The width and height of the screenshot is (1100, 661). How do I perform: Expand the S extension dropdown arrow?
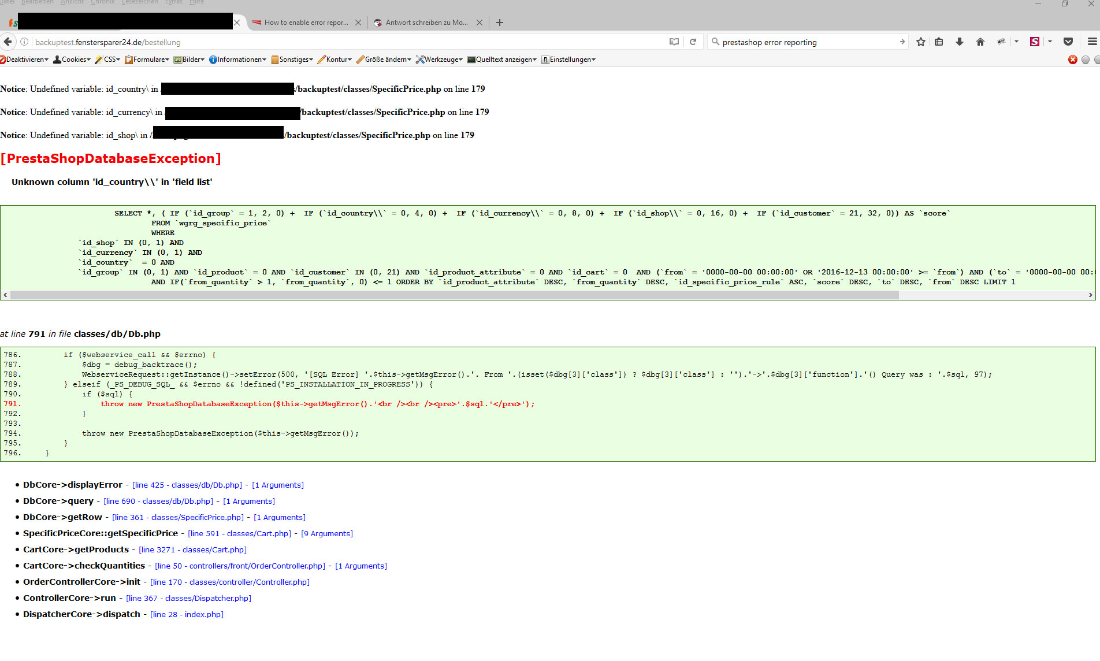1050,42
